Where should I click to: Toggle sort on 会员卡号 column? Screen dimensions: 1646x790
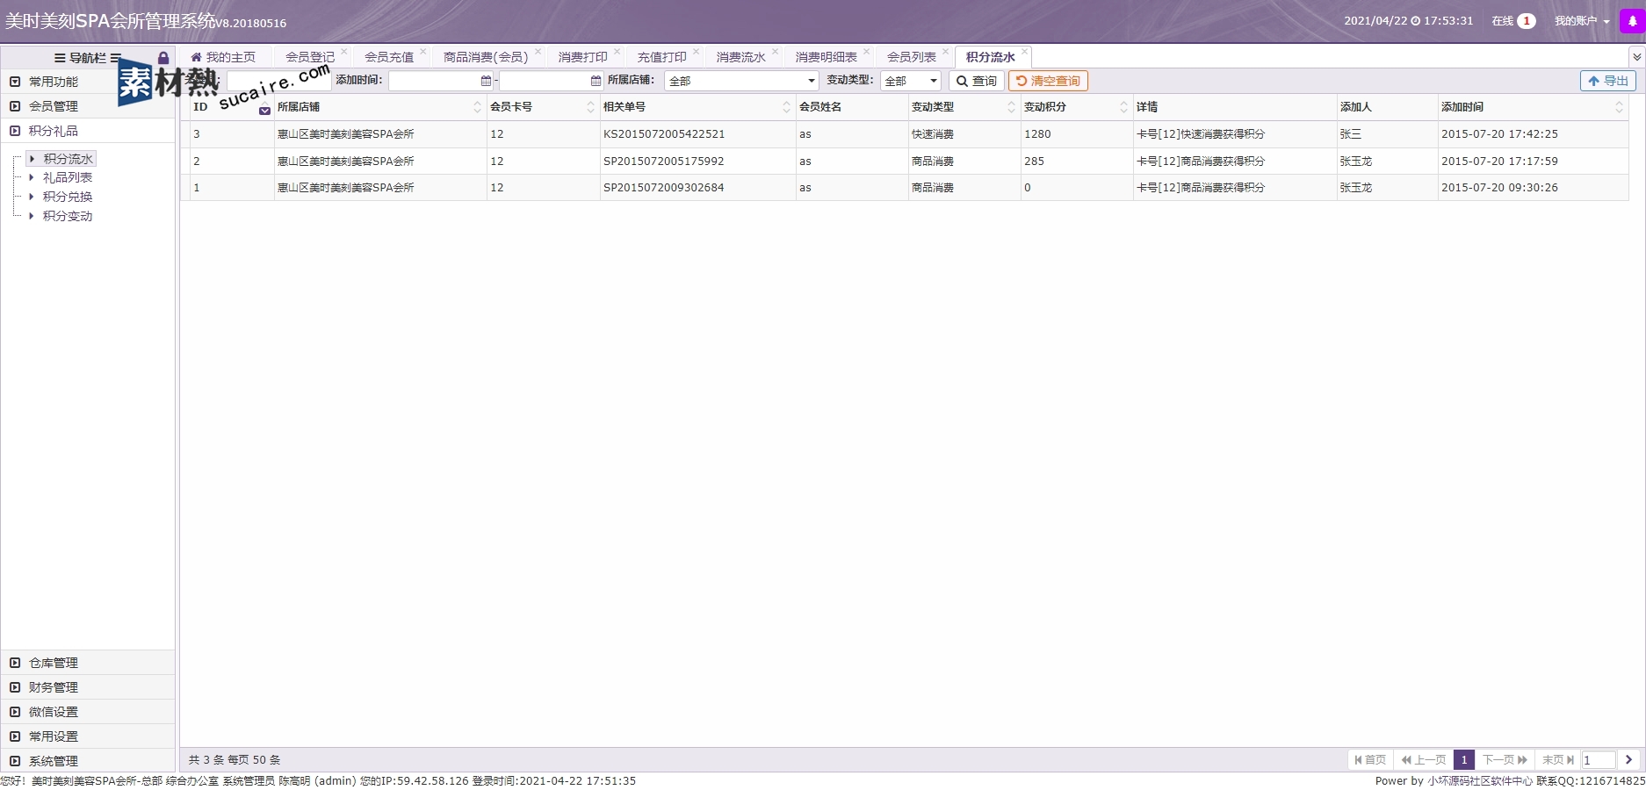pos(590,107)
